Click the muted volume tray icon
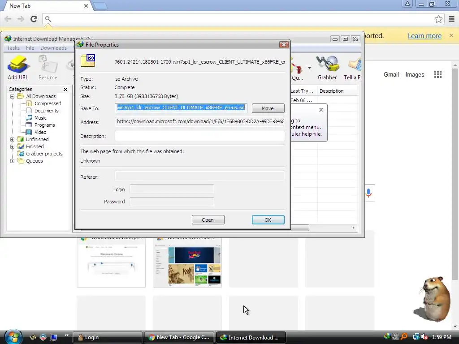 click(x=424, y=337)
